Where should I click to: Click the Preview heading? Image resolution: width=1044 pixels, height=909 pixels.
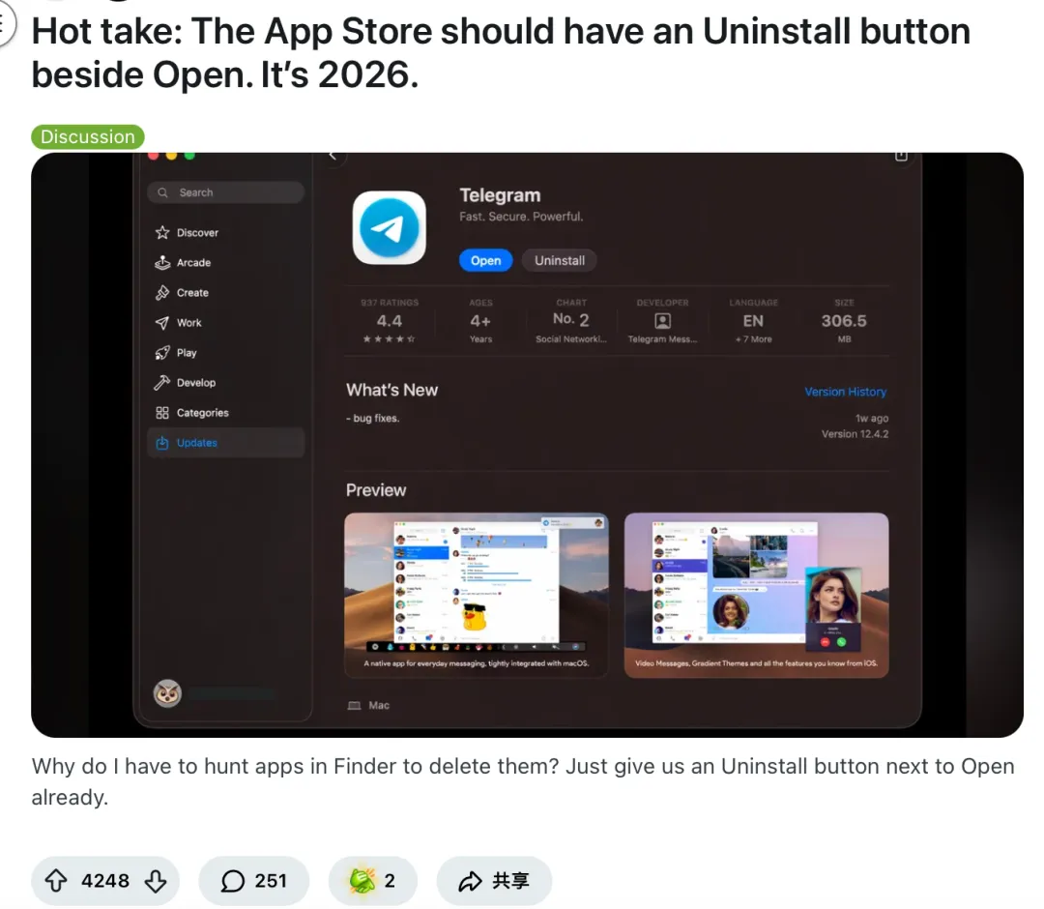click(375, 490)
